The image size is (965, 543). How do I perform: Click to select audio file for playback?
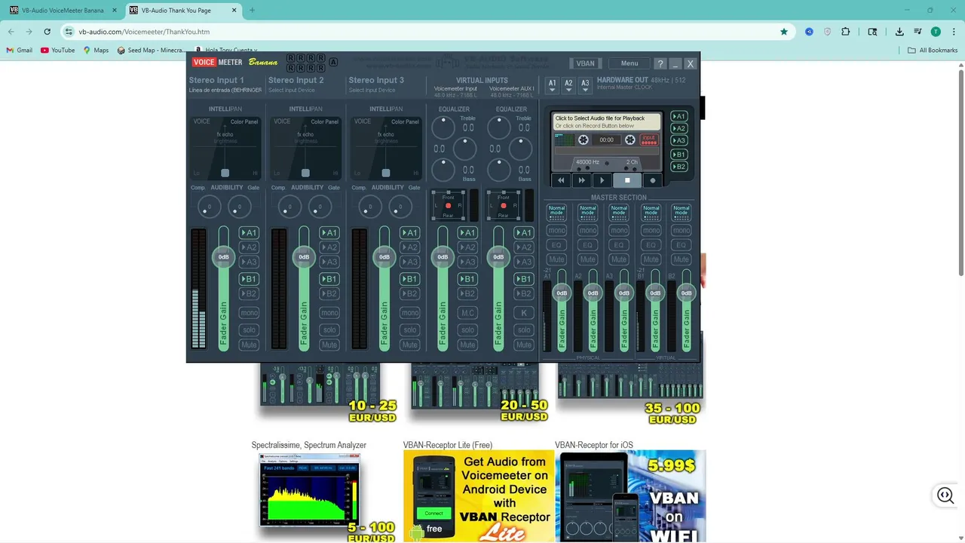click(607, 121)
